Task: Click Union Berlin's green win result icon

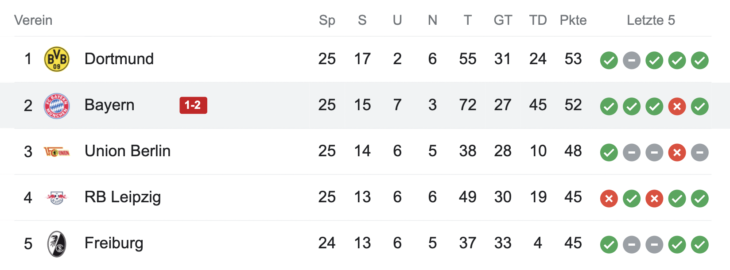Action: pyautogui.click(x=609, y=153)
